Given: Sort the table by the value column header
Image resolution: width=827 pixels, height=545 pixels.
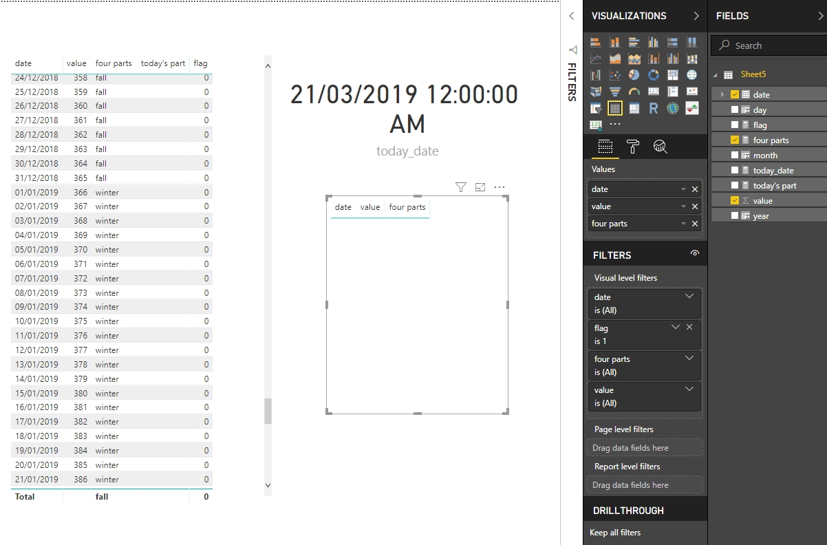Looking at the screenshot, I should tap(76, 63).
